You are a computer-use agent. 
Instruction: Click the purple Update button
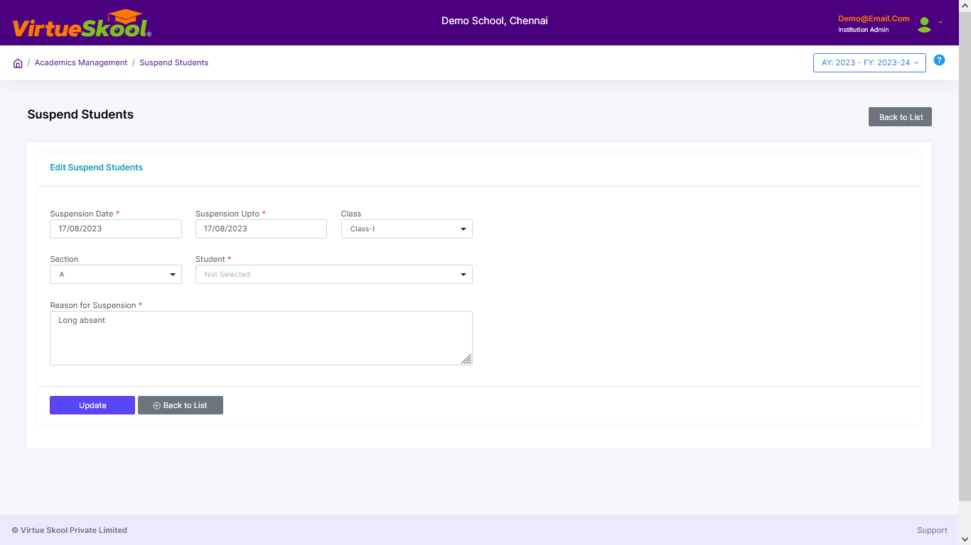92,405
